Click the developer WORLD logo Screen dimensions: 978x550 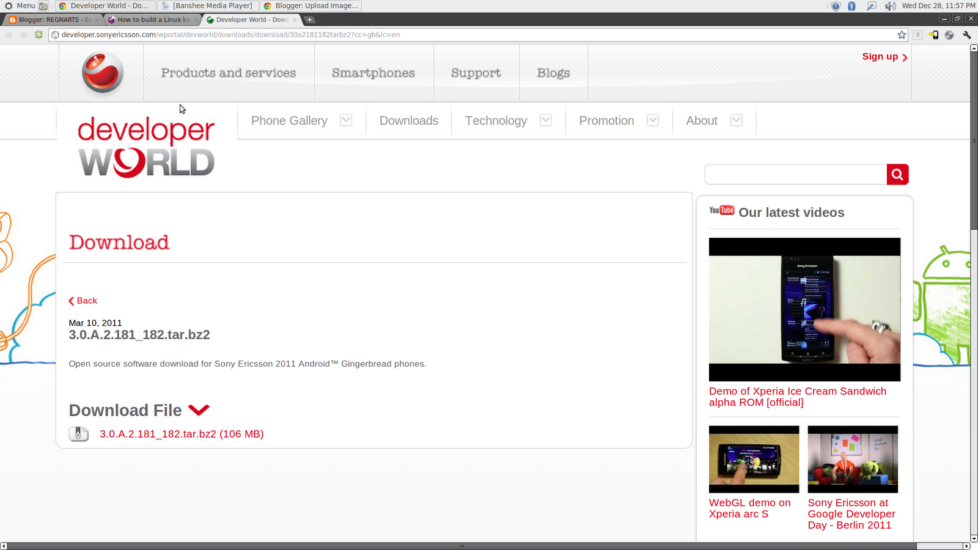[146, 147]
